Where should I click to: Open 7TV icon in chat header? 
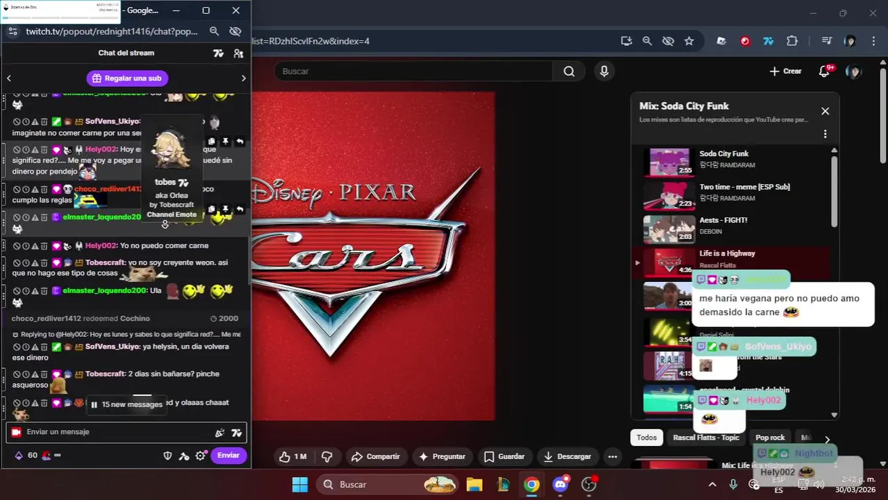pyautogui.click(x=218, y=53)
